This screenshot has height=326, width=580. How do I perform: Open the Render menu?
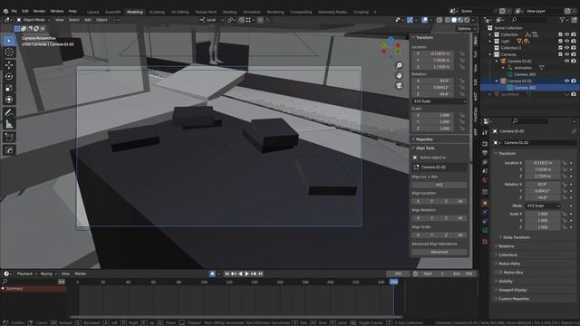coord(39,11)
